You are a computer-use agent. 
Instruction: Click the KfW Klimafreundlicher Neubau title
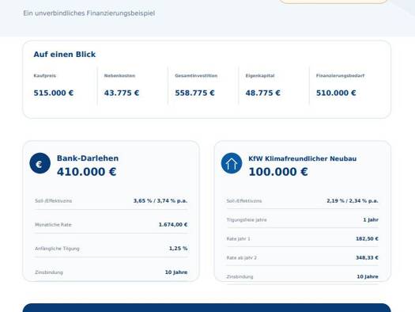click(303, 158)
